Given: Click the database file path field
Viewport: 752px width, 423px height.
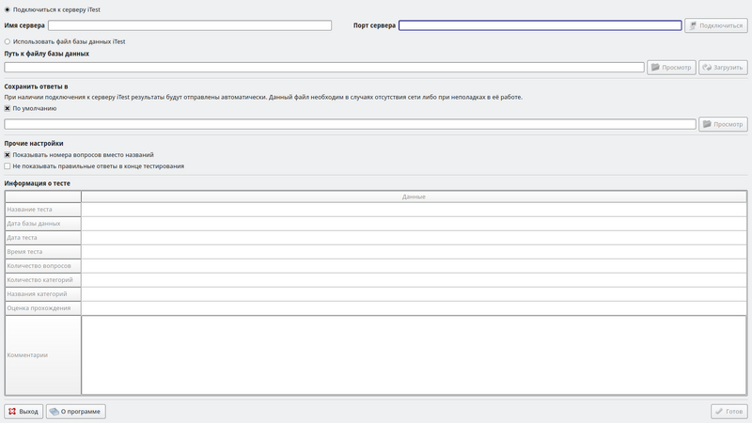Looking at the screenshot, I should (x=323, y=68).
